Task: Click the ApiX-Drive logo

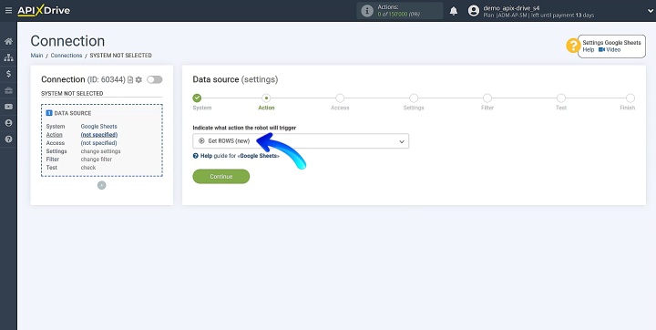Action: point(44,10)
